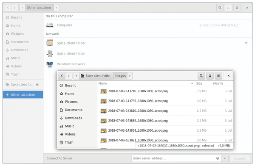Open search in the Images window
Screen dimensions: 255x166
pos(201,76)
